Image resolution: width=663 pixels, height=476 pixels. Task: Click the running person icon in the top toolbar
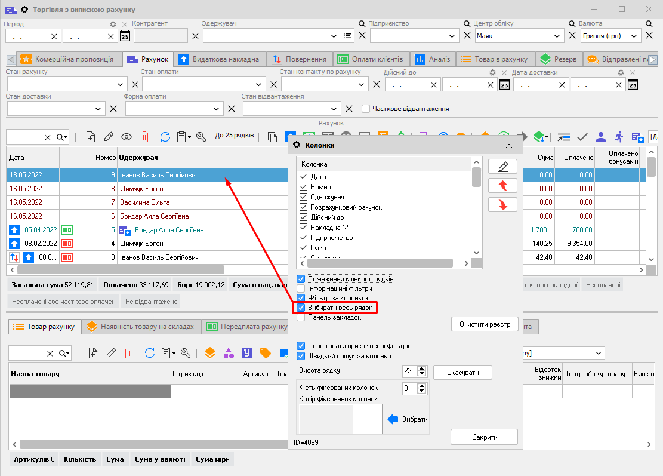619,137
